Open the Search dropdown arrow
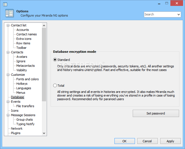 [x=179, y=15]
